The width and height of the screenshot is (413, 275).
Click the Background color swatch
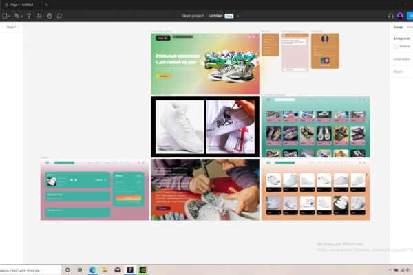[x=396, y=46]
